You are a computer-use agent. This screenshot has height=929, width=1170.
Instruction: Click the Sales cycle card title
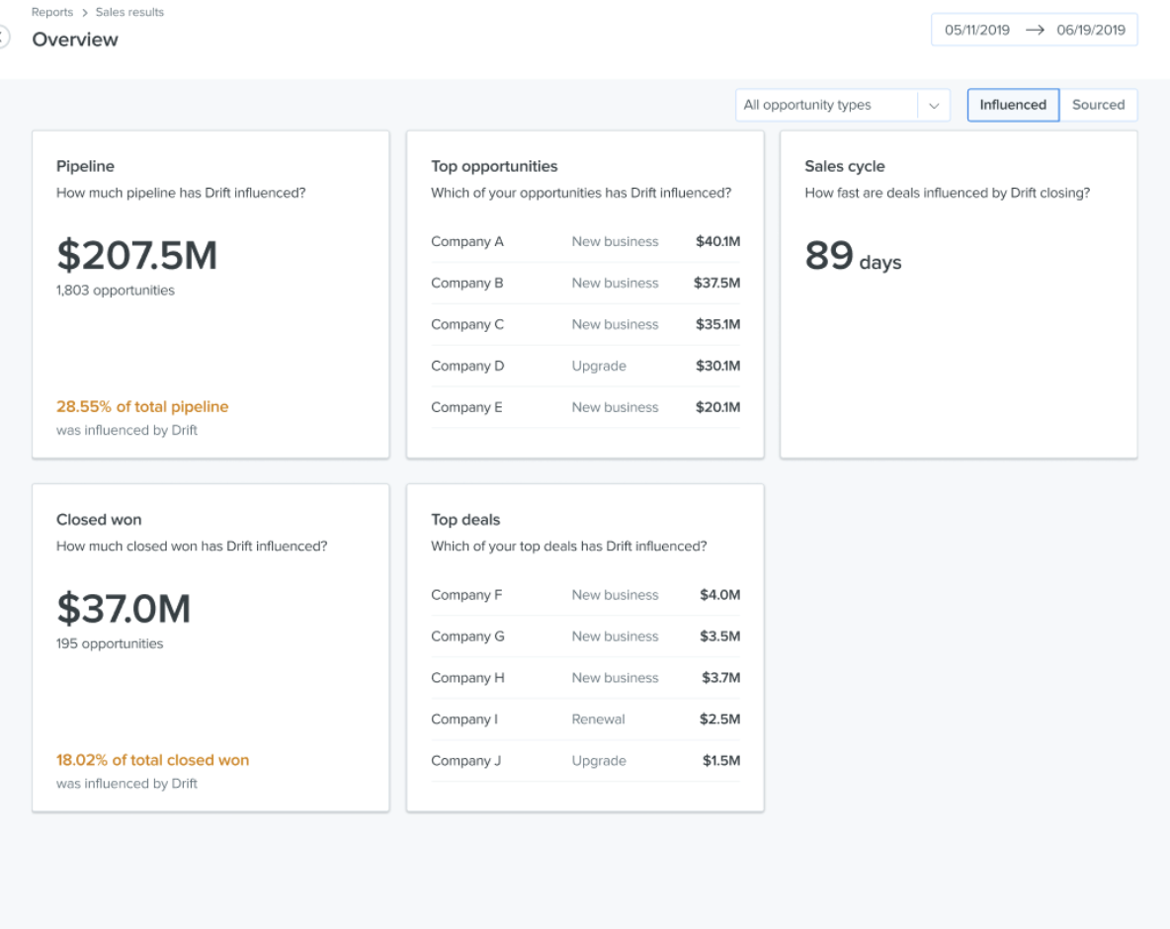coord(845,166)
